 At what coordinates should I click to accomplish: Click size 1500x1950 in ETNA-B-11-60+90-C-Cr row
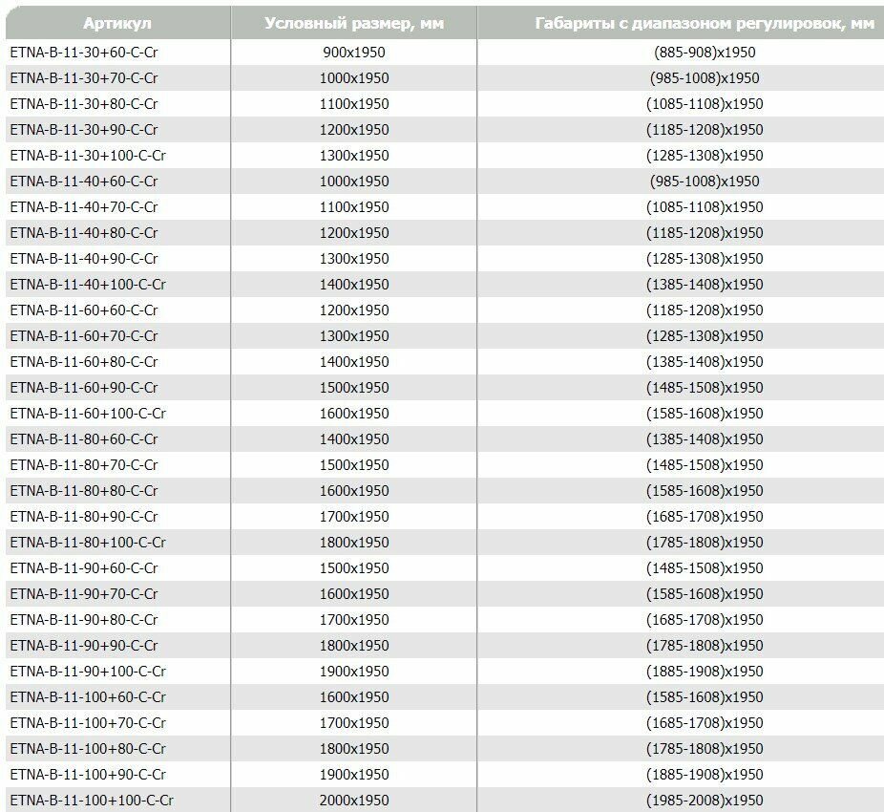354,388
